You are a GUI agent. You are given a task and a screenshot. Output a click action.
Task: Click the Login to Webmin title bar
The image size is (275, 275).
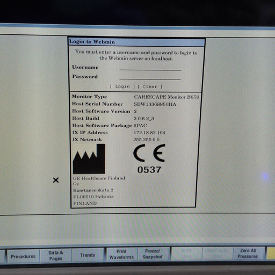point(137,42)
